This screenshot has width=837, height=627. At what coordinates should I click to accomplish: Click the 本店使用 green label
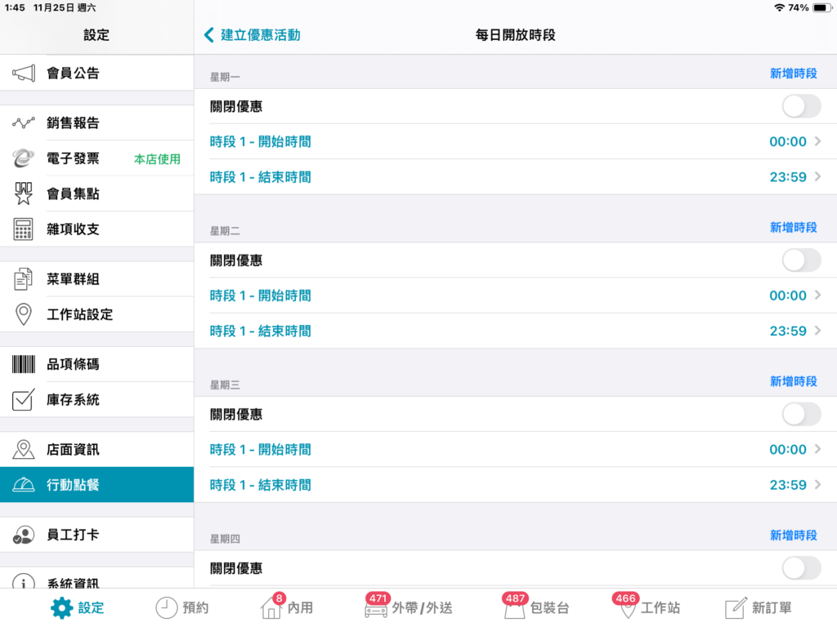(157, 159)
